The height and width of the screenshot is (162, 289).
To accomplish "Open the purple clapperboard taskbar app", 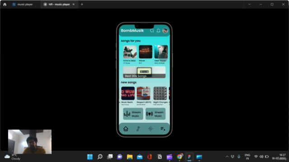I will pos(169,157).
